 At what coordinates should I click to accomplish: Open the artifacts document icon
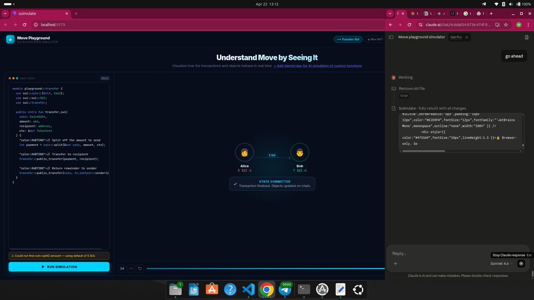click(x=526, y=38)
